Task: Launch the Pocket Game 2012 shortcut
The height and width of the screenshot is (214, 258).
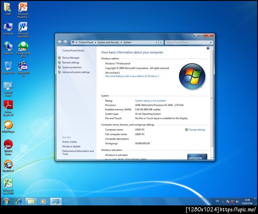Action: (23, 49)
